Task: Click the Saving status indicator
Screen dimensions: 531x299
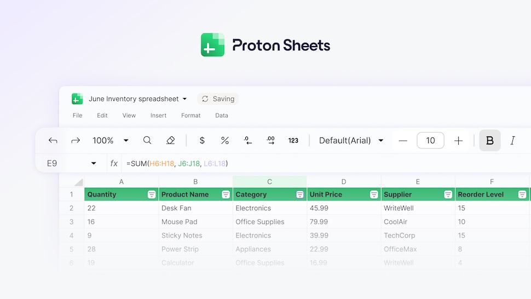Action: coord(218,99)
